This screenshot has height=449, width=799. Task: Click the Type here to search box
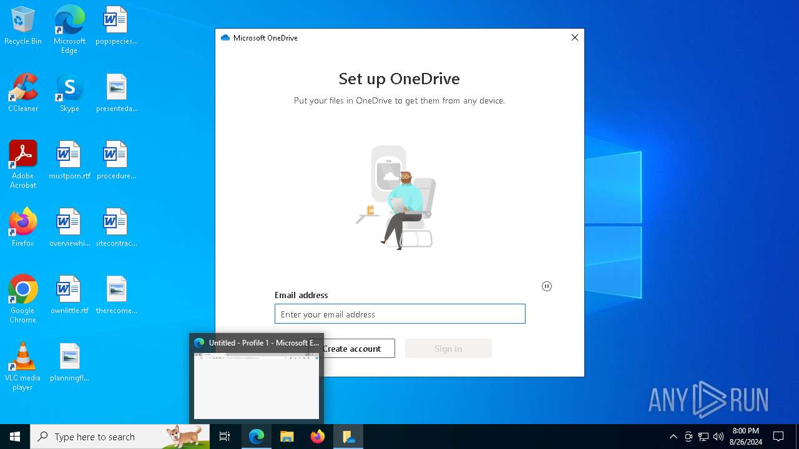[x=120, y=437]
